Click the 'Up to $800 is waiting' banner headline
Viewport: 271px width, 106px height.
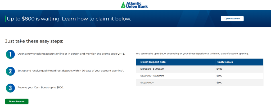[69, 19]
